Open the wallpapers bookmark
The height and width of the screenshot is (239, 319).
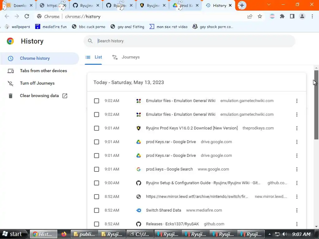coord(17,27)
